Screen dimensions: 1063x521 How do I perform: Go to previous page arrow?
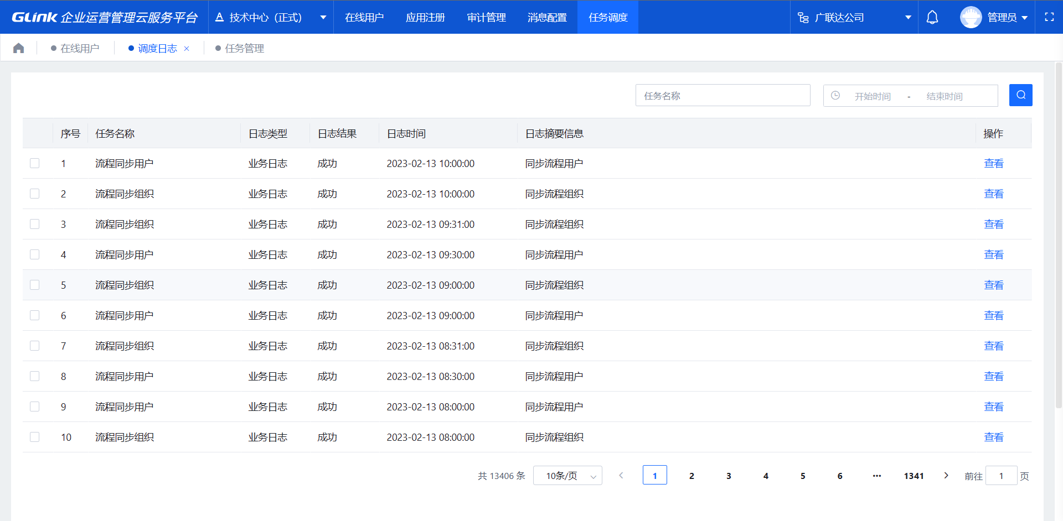point(621,475)
